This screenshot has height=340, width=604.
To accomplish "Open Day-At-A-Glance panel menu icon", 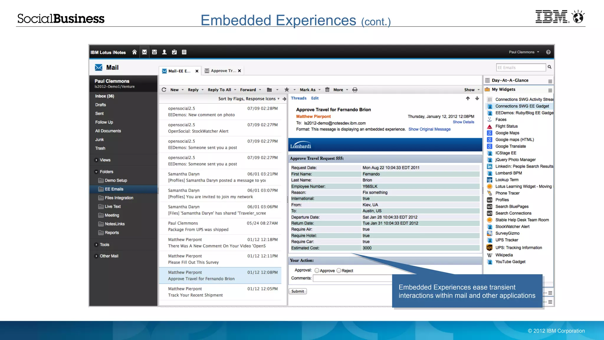I will coord(550,81).
